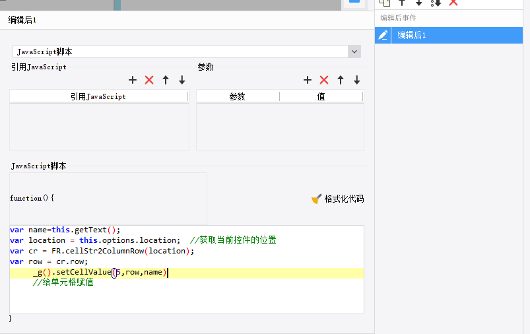Move referenced JavaScript entry down

pyautogui.click(x=182, y=80)
